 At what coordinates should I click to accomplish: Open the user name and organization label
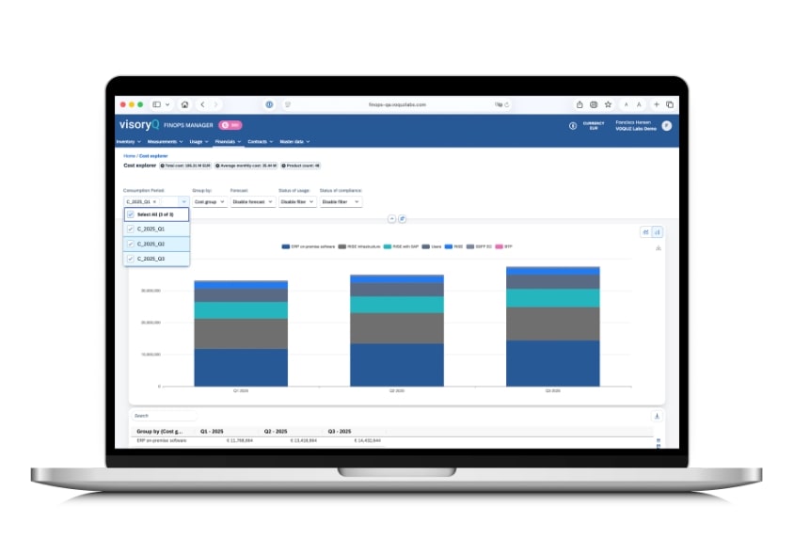coord(636,126)
